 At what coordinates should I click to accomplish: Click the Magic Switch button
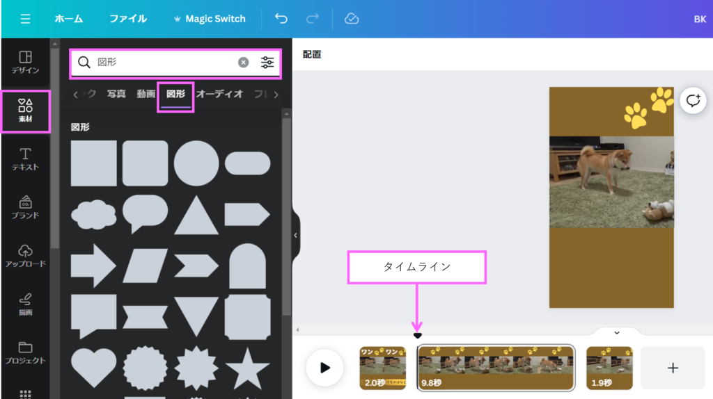[x=209, y=19]
